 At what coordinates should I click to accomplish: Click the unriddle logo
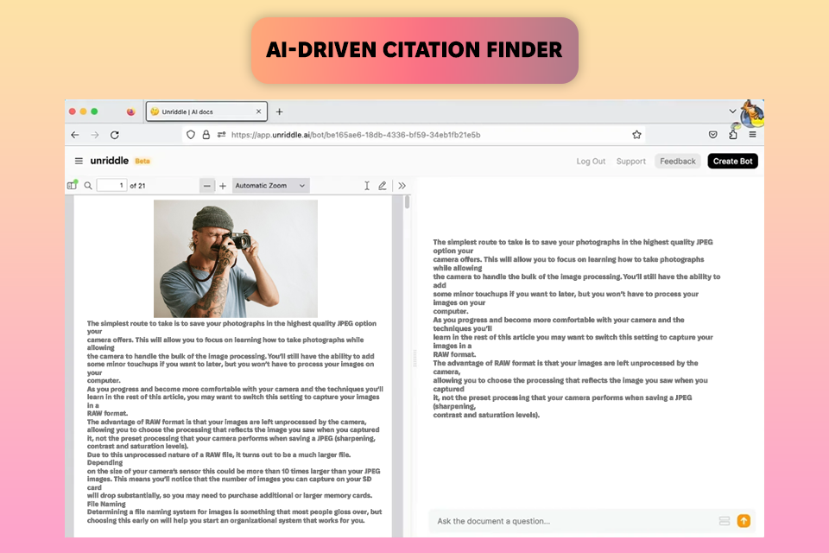pyautogui.click(x=110, y=161)
